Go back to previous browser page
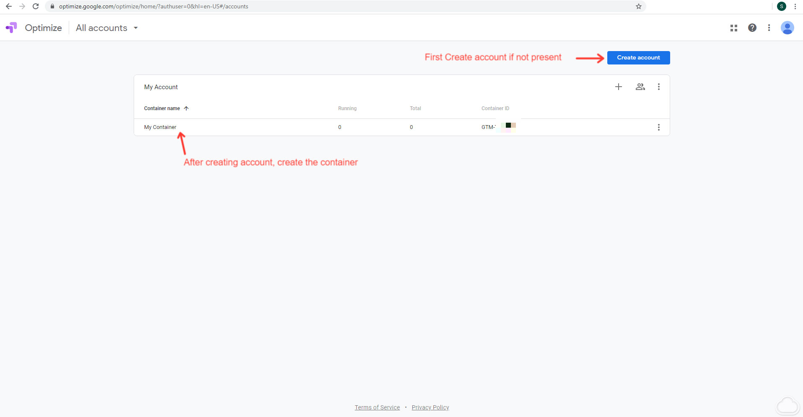Image resolution: width=803 pixels, height=417 pixels. point(8,6)
